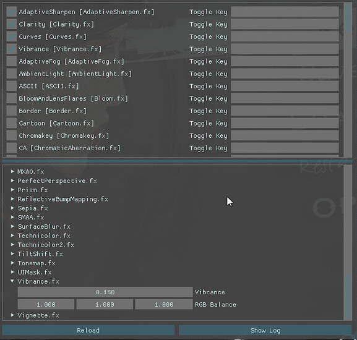This screenshot has height=340, width=357.
Task: Click the Cartoon toggle key field
Action: coord(285,123)
